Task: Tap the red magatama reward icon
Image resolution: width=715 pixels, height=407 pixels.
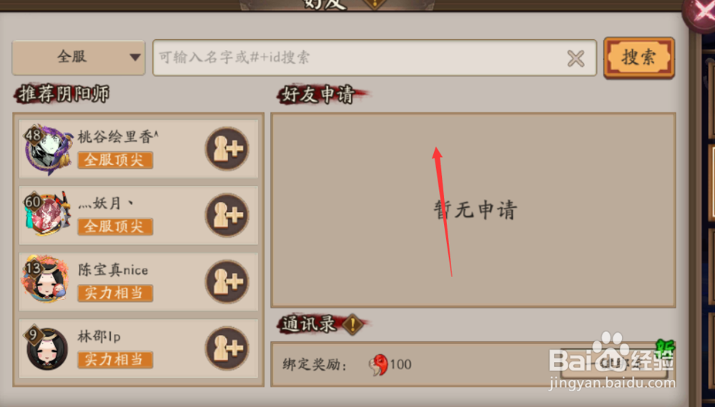Action: [378, 365]
